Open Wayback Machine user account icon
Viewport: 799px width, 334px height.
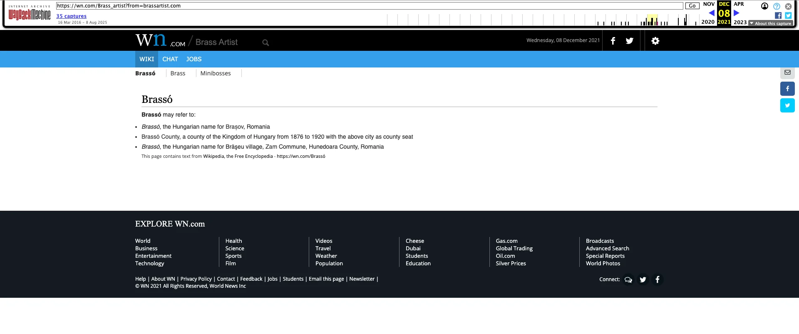764,6
